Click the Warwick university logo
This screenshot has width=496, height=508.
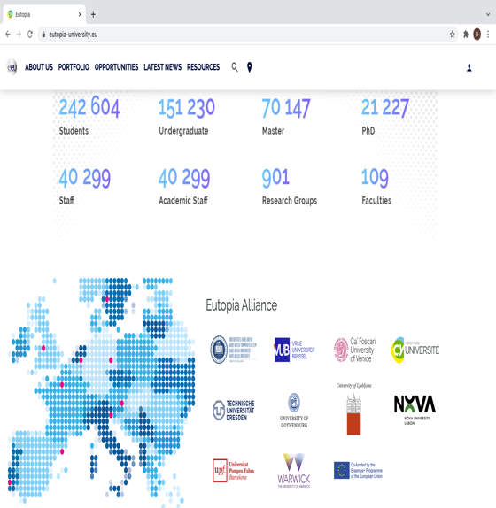pyautogui.click(x=294, y=471)
